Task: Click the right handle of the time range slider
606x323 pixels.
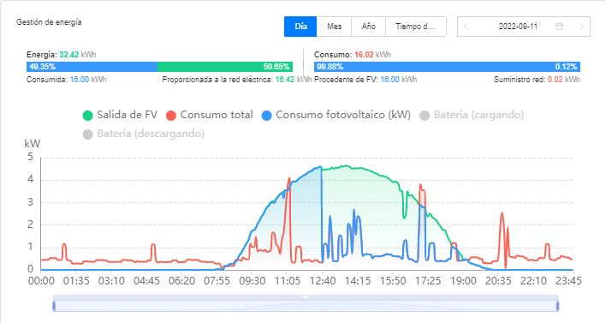Action: pos(557,306)
